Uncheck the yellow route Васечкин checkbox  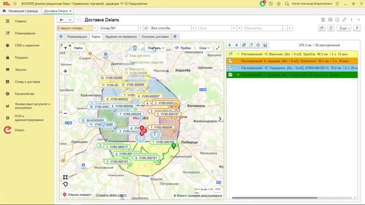230,54
